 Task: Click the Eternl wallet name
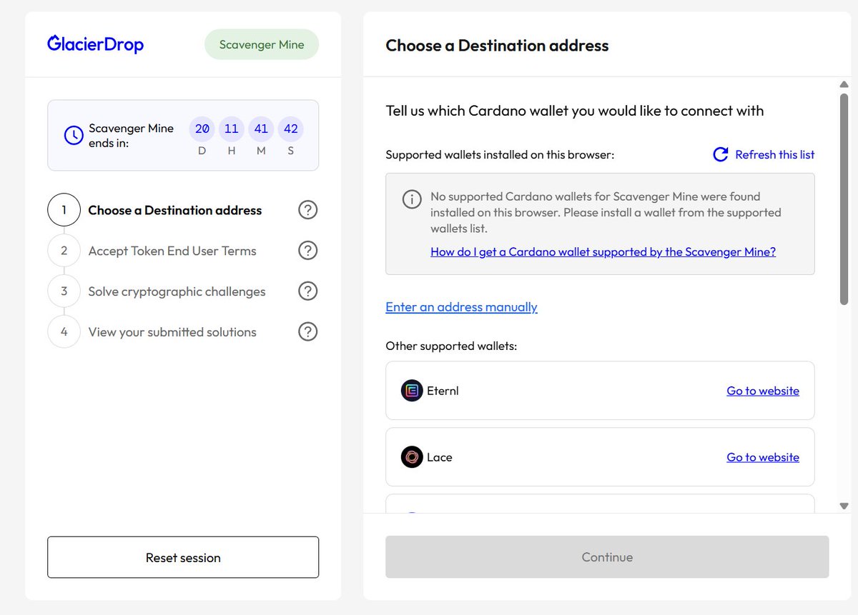click(x=443, y=391)
